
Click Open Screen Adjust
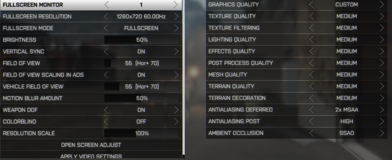point(91,145)
